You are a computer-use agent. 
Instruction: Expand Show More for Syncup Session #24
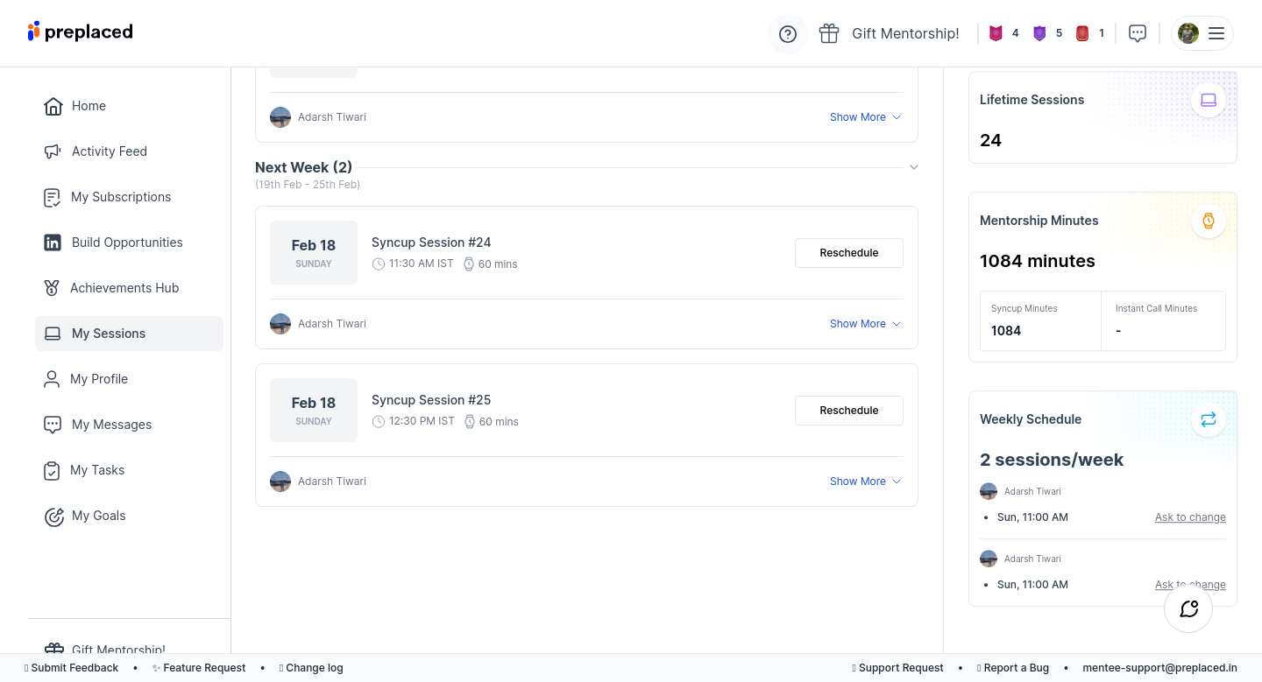[864, 324]
